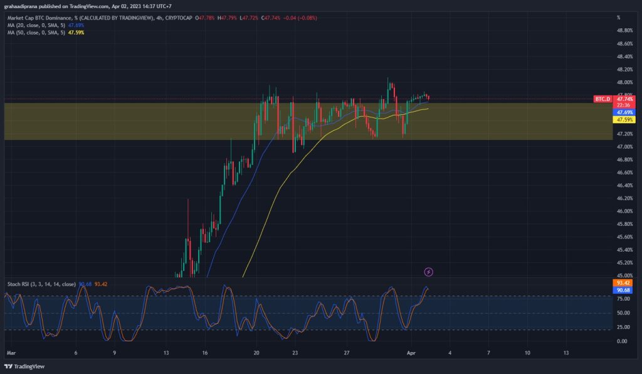Click the 9 date label on time axis
The width and height of the screenshot is (642, 374).
pos(114,353)
